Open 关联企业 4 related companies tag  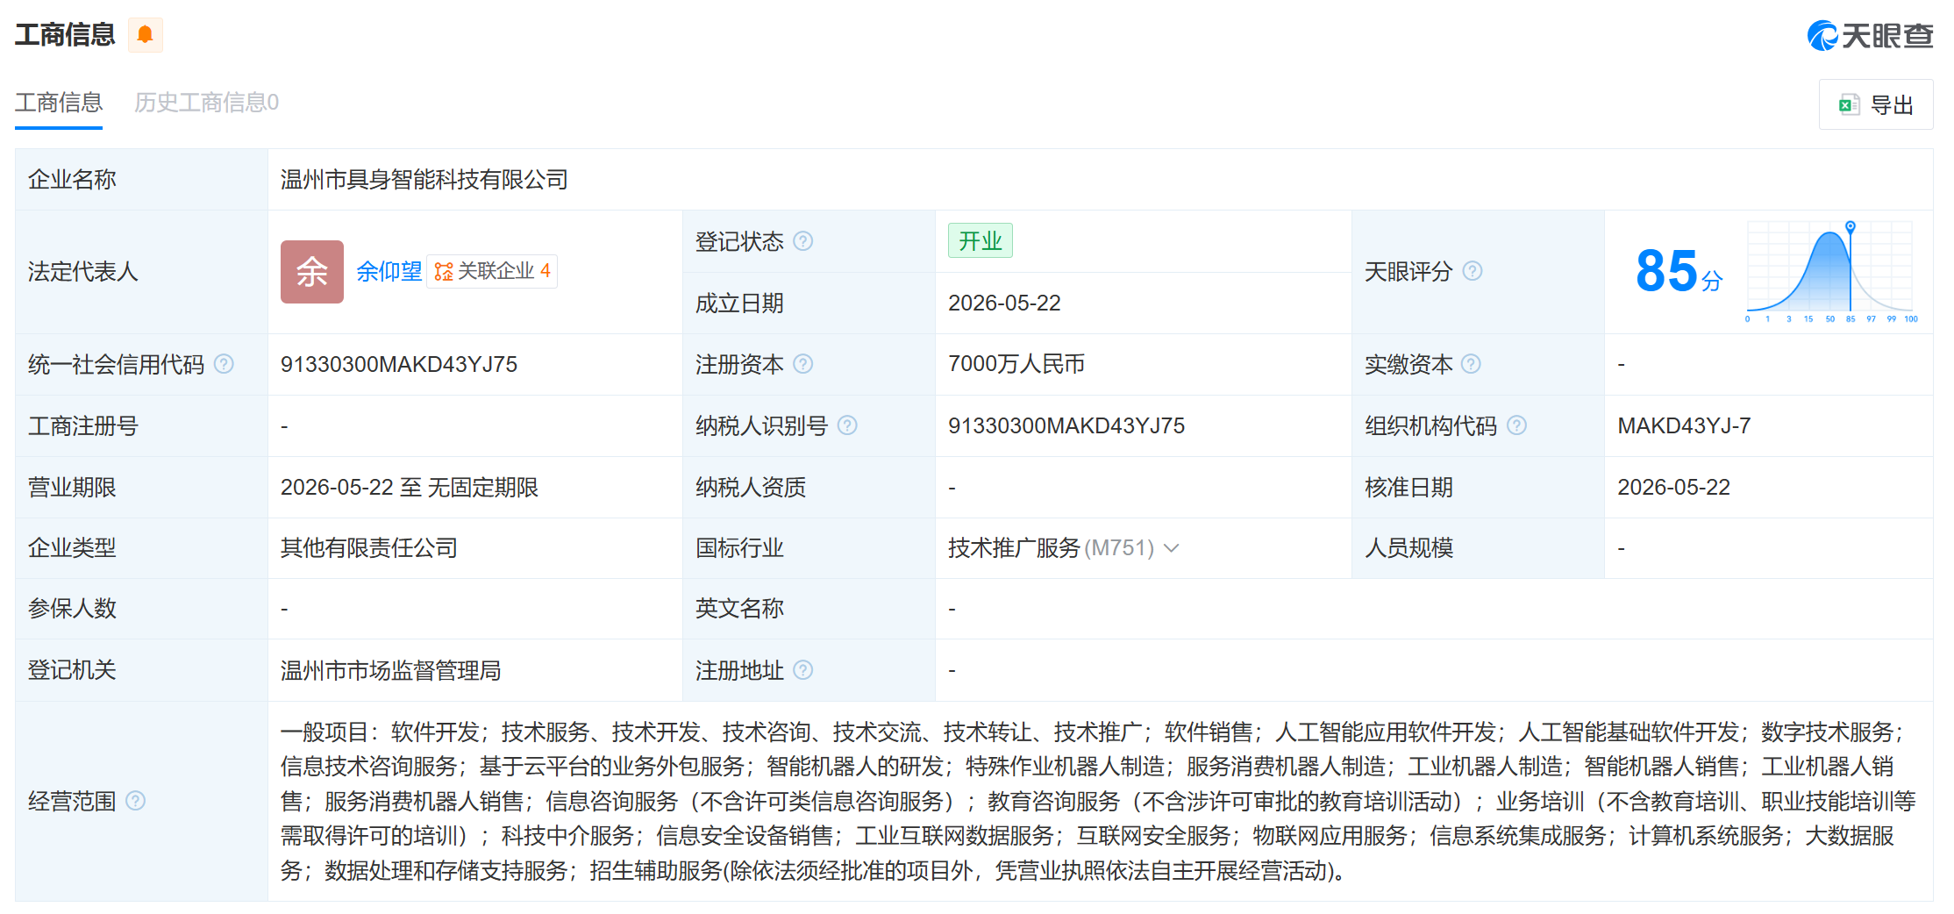point(492,271)
